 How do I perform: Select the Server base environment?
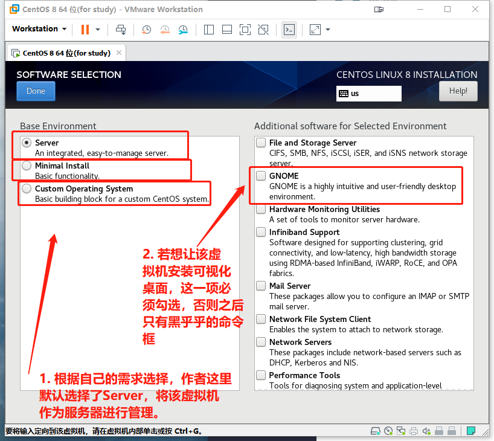click(27, 143)
